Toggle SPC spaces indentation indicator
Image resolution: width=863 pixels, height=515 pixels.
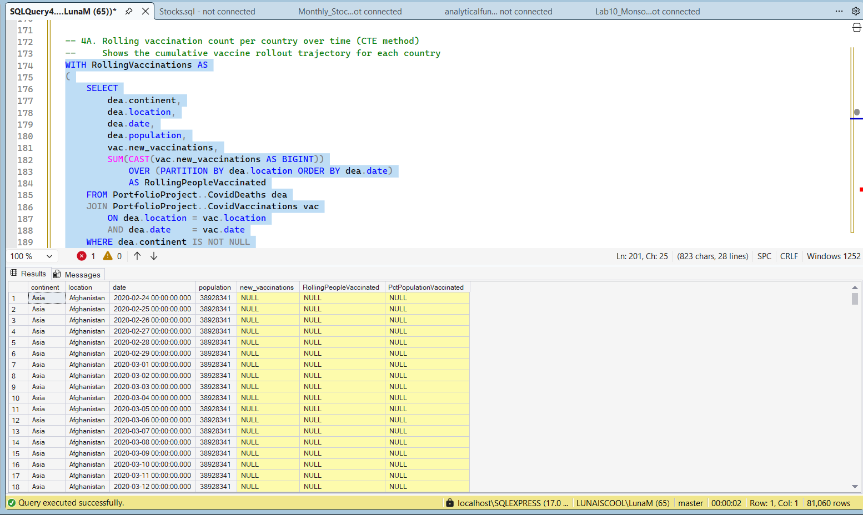pos(764,256)
